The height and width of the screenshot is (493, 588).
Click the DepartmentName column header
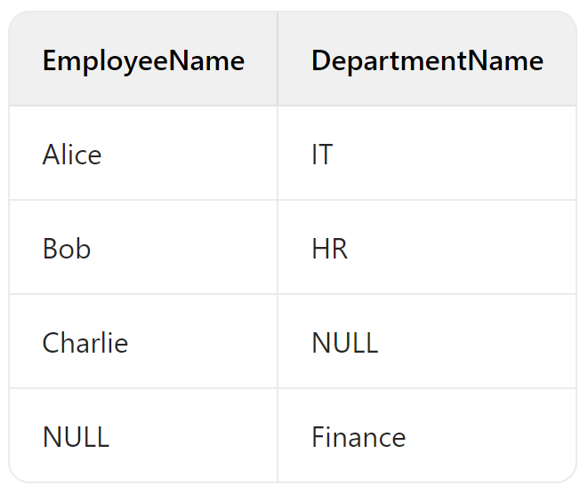coord(427,59)
